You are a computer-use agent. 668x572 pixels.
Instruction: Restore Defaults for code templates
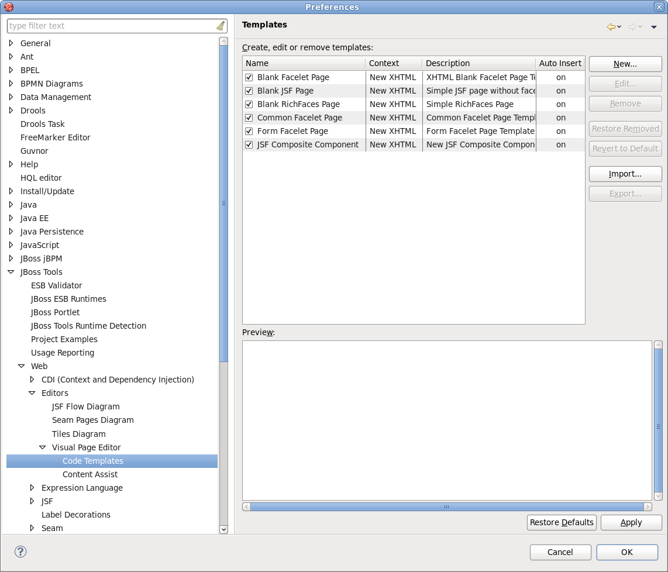(562, 522)
